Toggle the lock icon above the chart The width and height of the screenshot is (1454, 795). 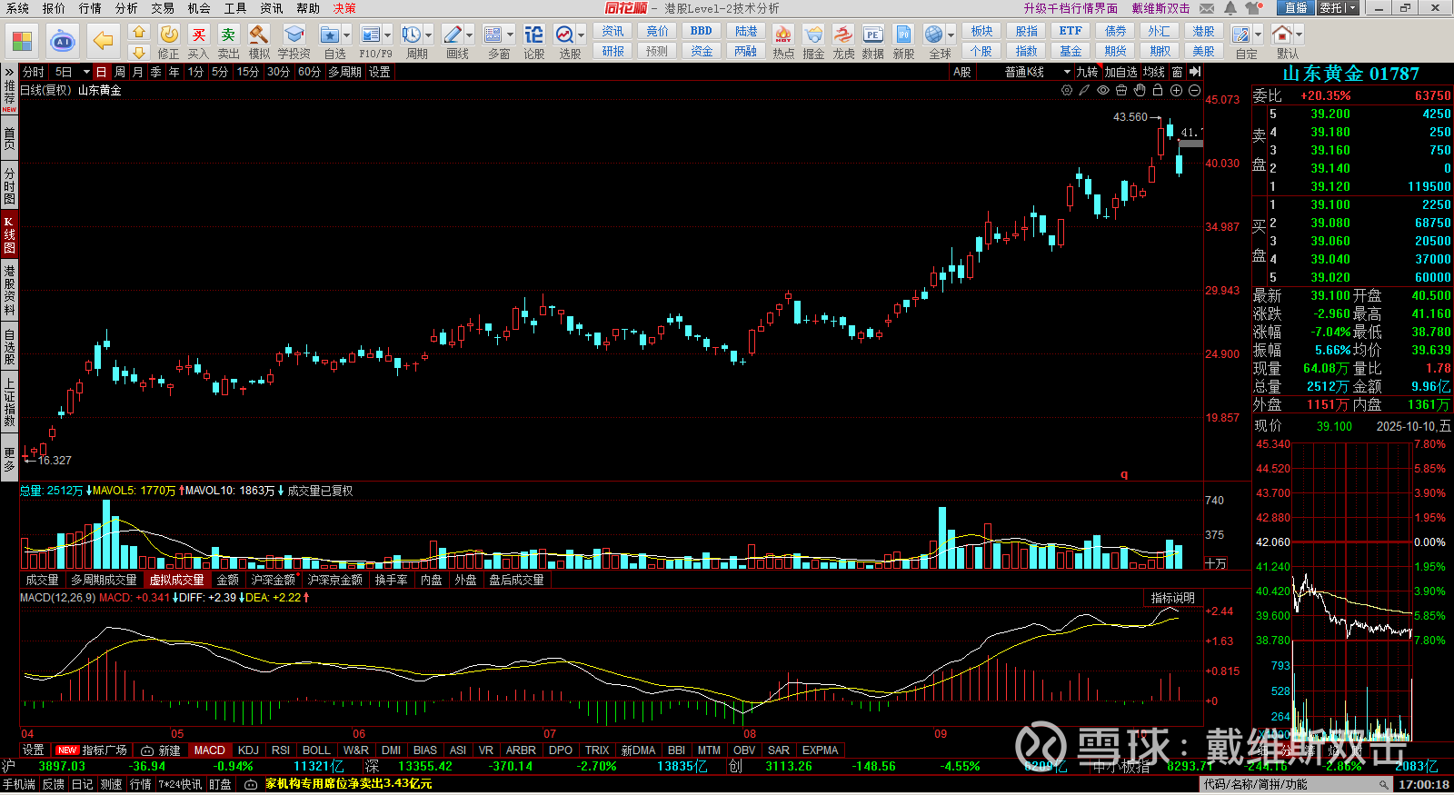point(1158,90)
